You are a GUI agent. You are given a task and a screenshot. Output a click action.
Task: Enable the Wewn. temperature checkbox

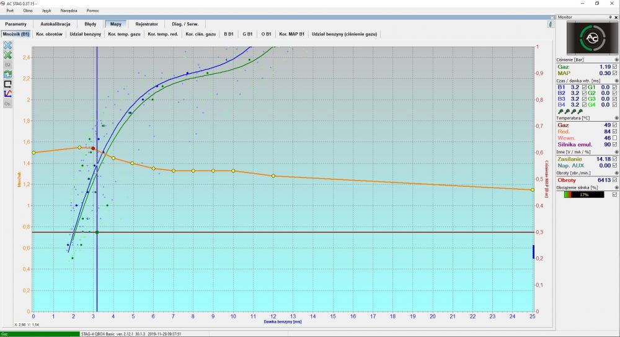[614, 138]
